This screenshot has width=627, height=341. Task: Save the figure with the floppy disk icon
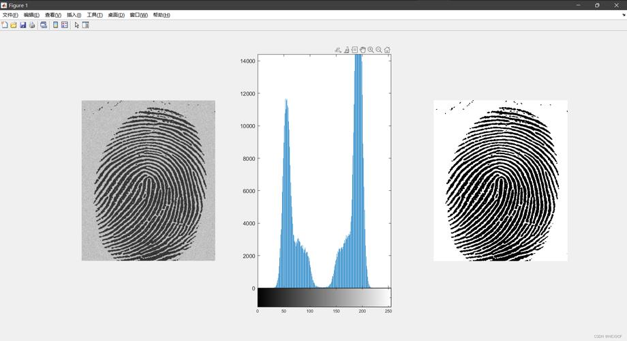(x=22, y=25)
